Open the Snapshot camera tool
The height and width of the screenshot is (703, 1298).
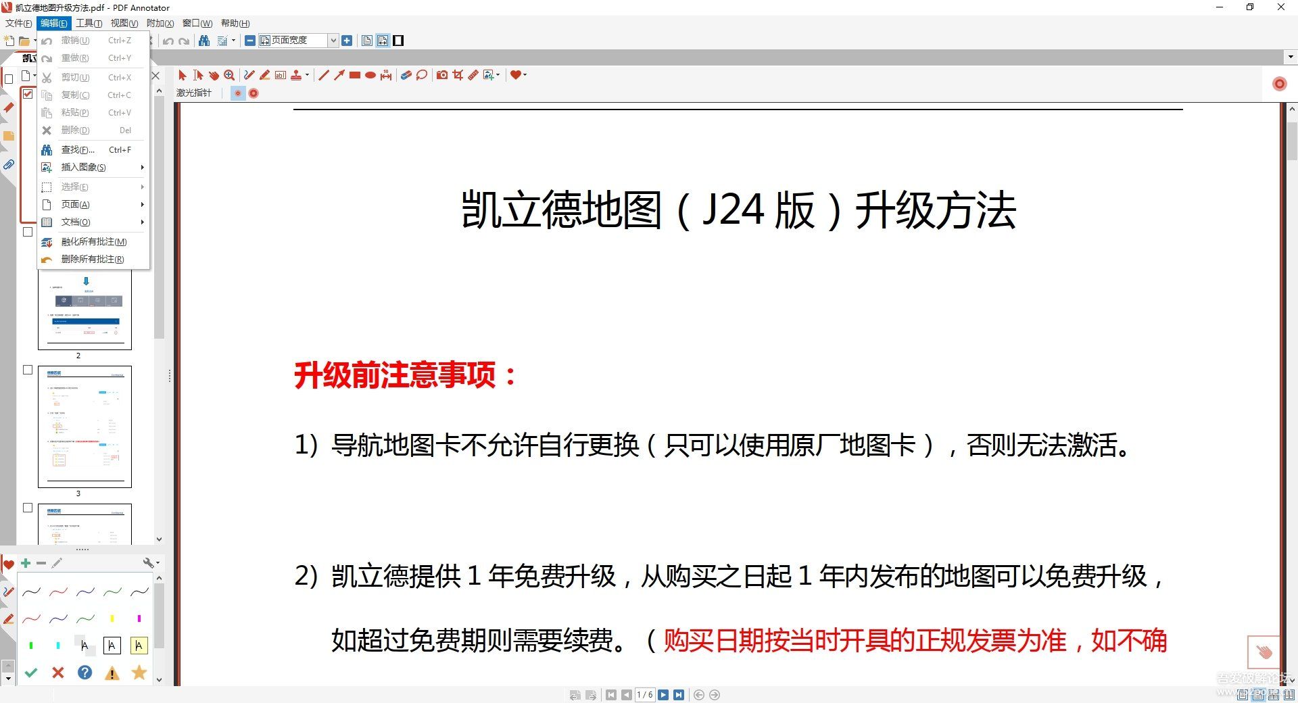[x=443, y=75]
